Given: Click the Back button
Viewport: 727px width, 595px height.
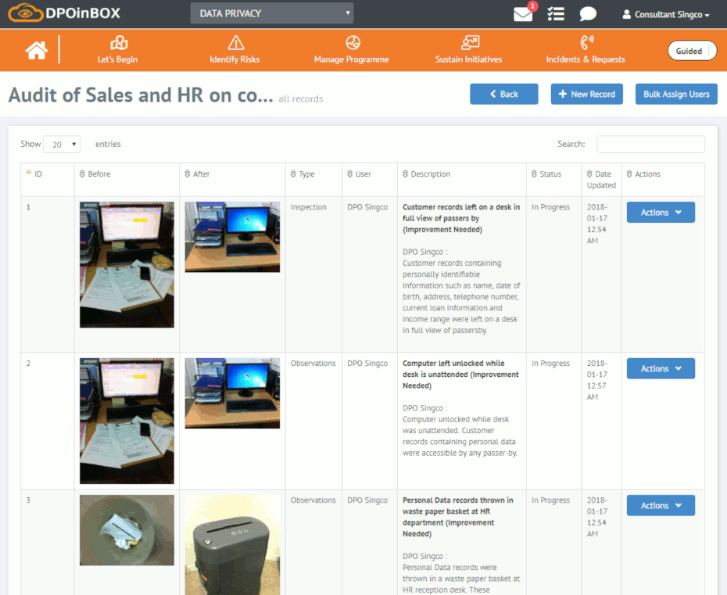Looking at the screenshot, I should 503,94.
